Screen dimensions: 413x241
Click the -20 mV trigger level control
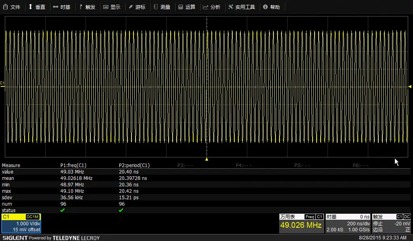click(401, 224)
